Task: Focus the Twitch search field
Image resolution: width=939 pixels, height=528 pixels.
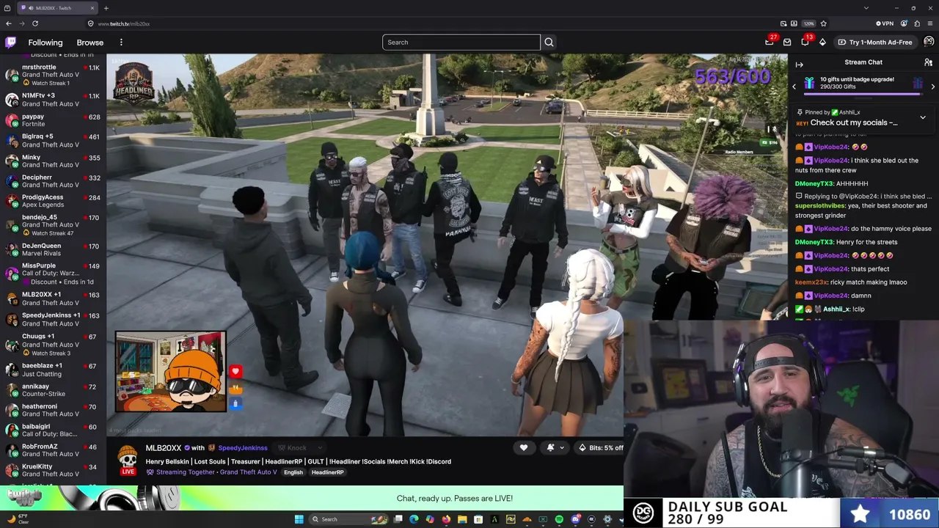Action: click(461, 43)
